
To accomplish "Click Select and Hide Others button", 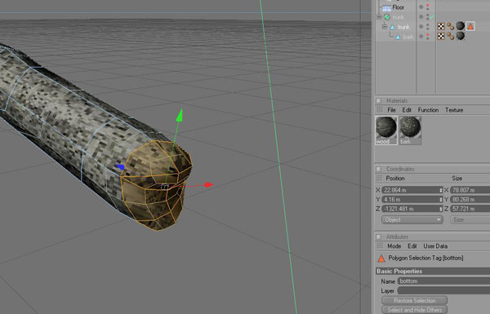I will click(415, 310).
